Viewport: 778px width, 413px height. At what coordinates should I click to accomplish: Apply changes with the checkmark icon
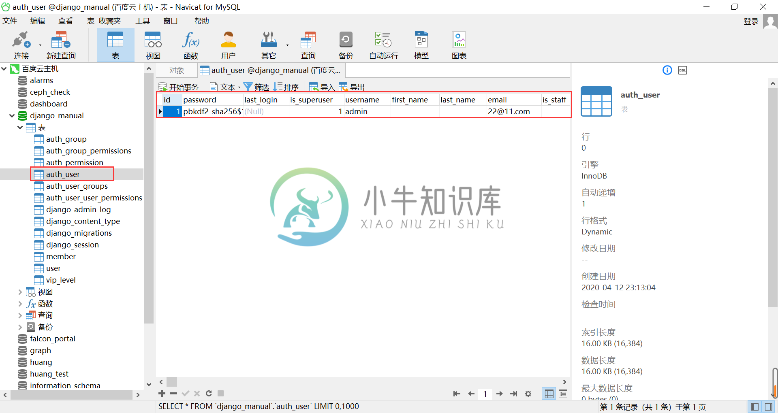point(186,394)
